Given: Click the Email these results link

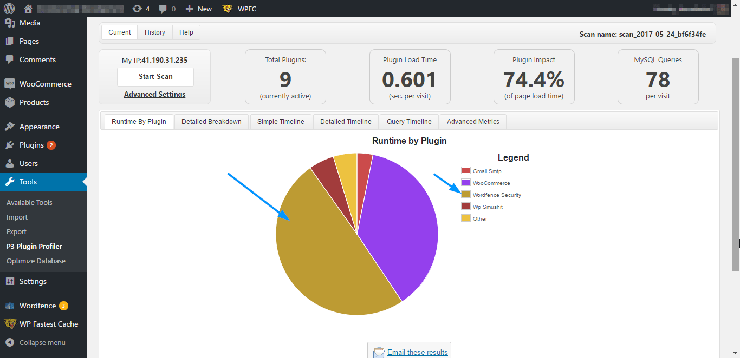Looking at the screenshot, I should 418,353.
